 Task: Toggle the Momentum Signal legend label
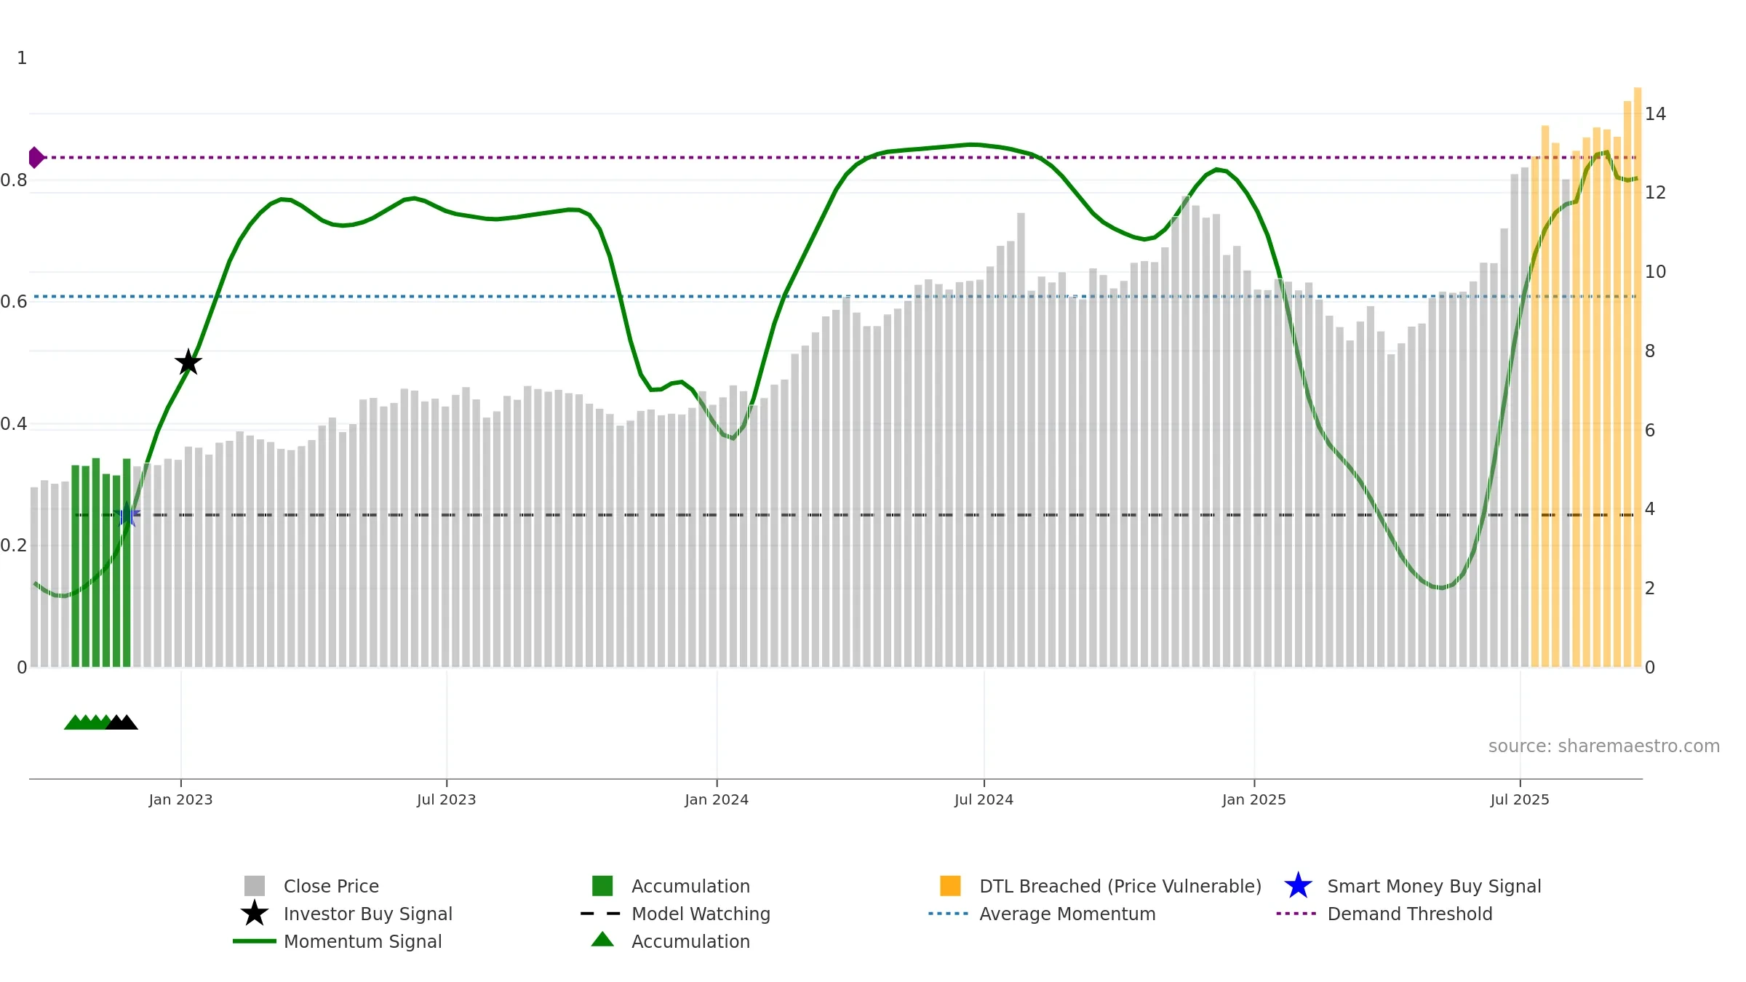point(362,941)
